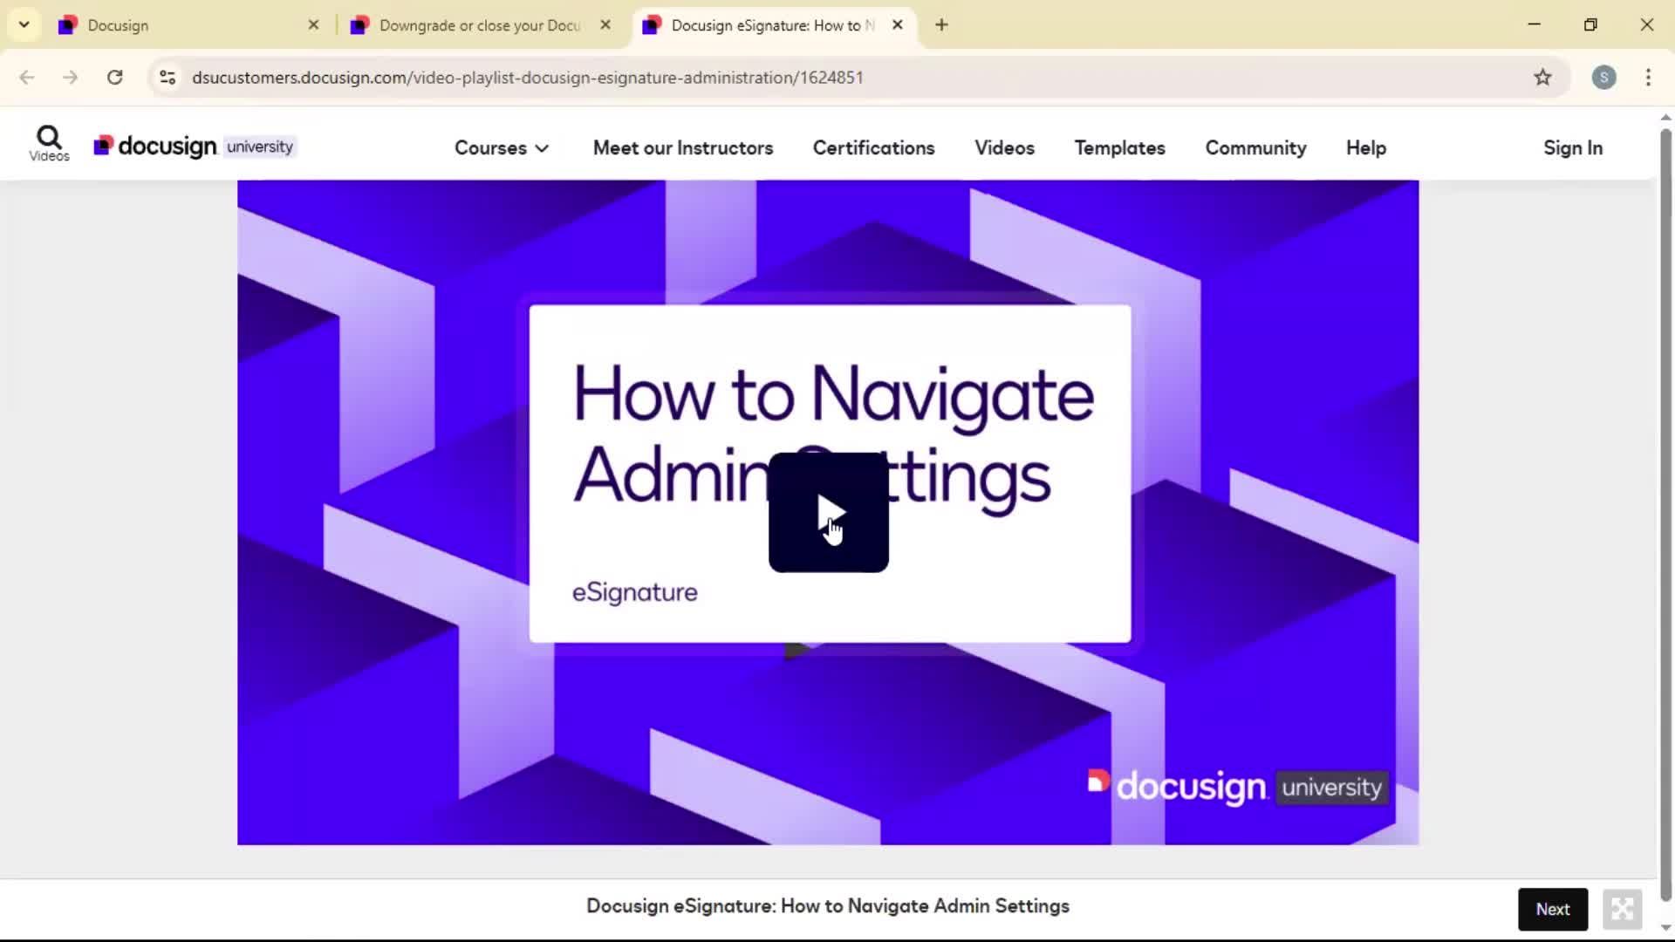Close the Downgrade or close tab
The width and height of the screenshot is (1675, 942).
click(x=605, y=25)
